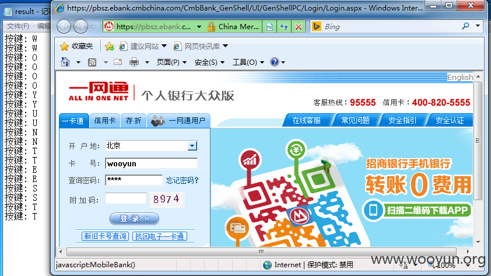Select the 一网通用户 login tab

pos(178,121)
